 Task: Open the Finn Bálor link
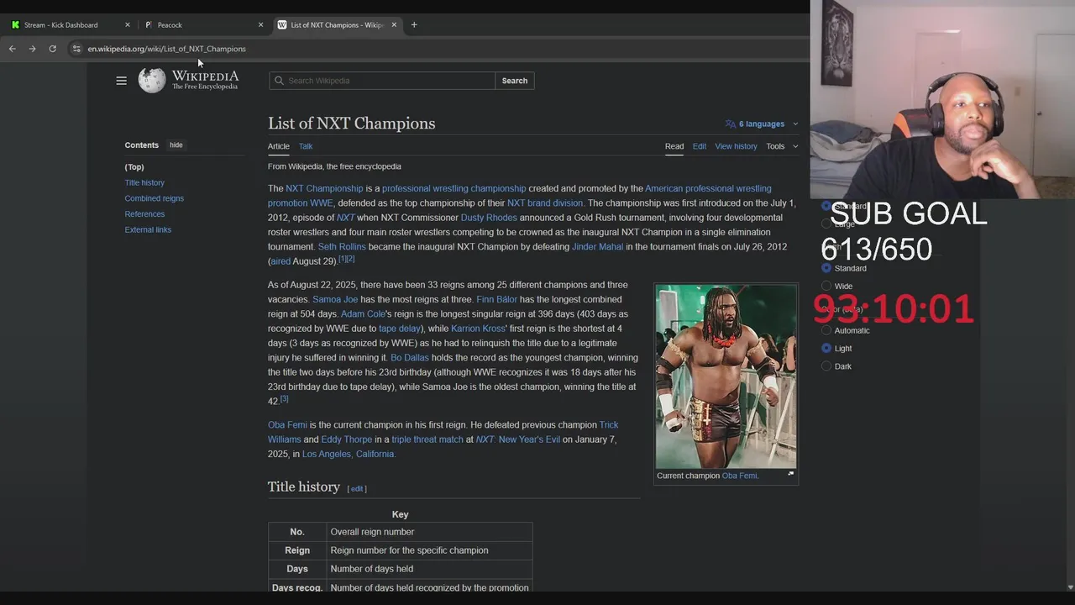496,299
